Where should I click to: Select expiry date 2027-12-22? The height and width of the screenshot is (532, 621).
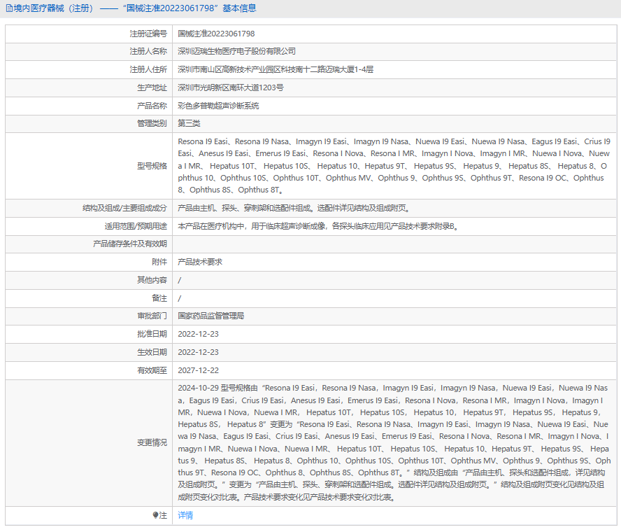(198, 371)
